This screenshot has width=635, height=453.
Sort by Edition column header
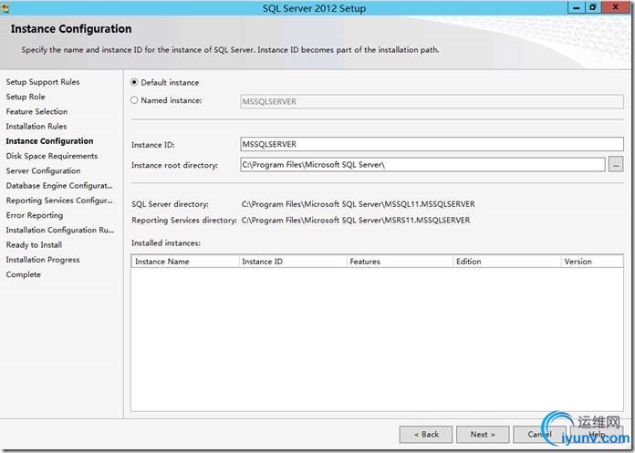pos(507,262)
